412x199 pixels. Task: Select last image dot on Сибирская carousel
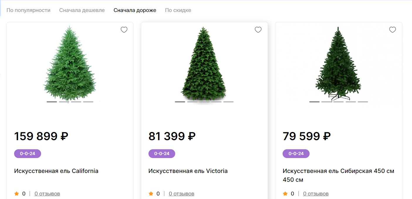(363, 102)
